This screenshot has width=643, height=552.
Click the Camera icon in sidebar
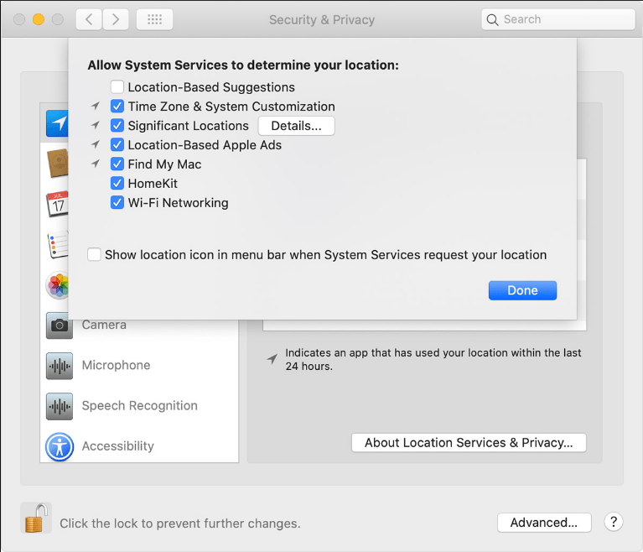point(60,325)
